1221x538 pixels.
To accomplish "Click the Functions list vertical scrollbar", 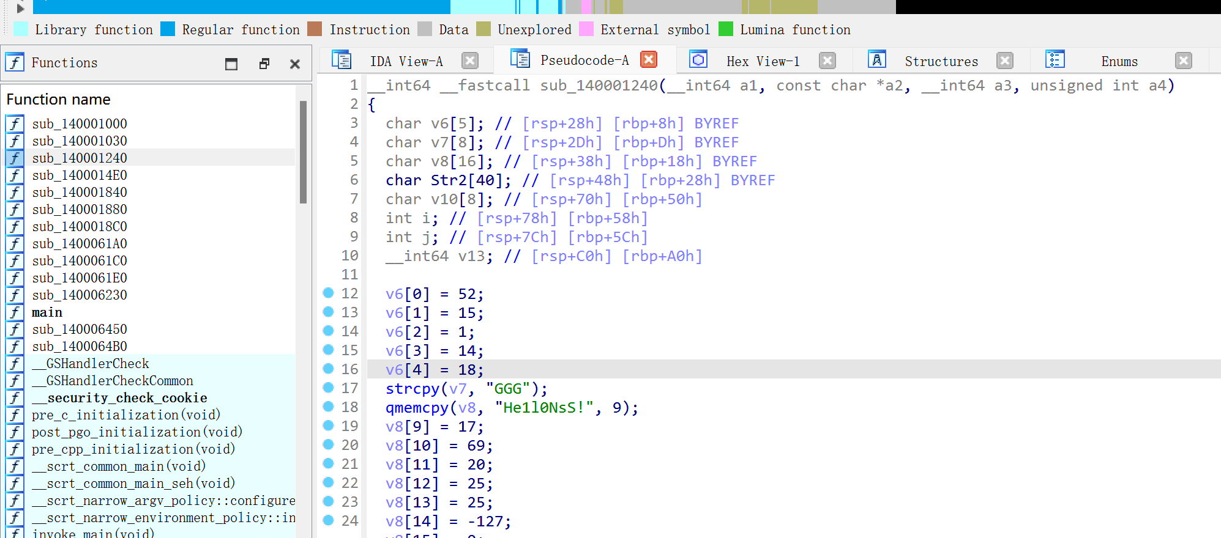I will pyautogui.click(x=303, y=153).
